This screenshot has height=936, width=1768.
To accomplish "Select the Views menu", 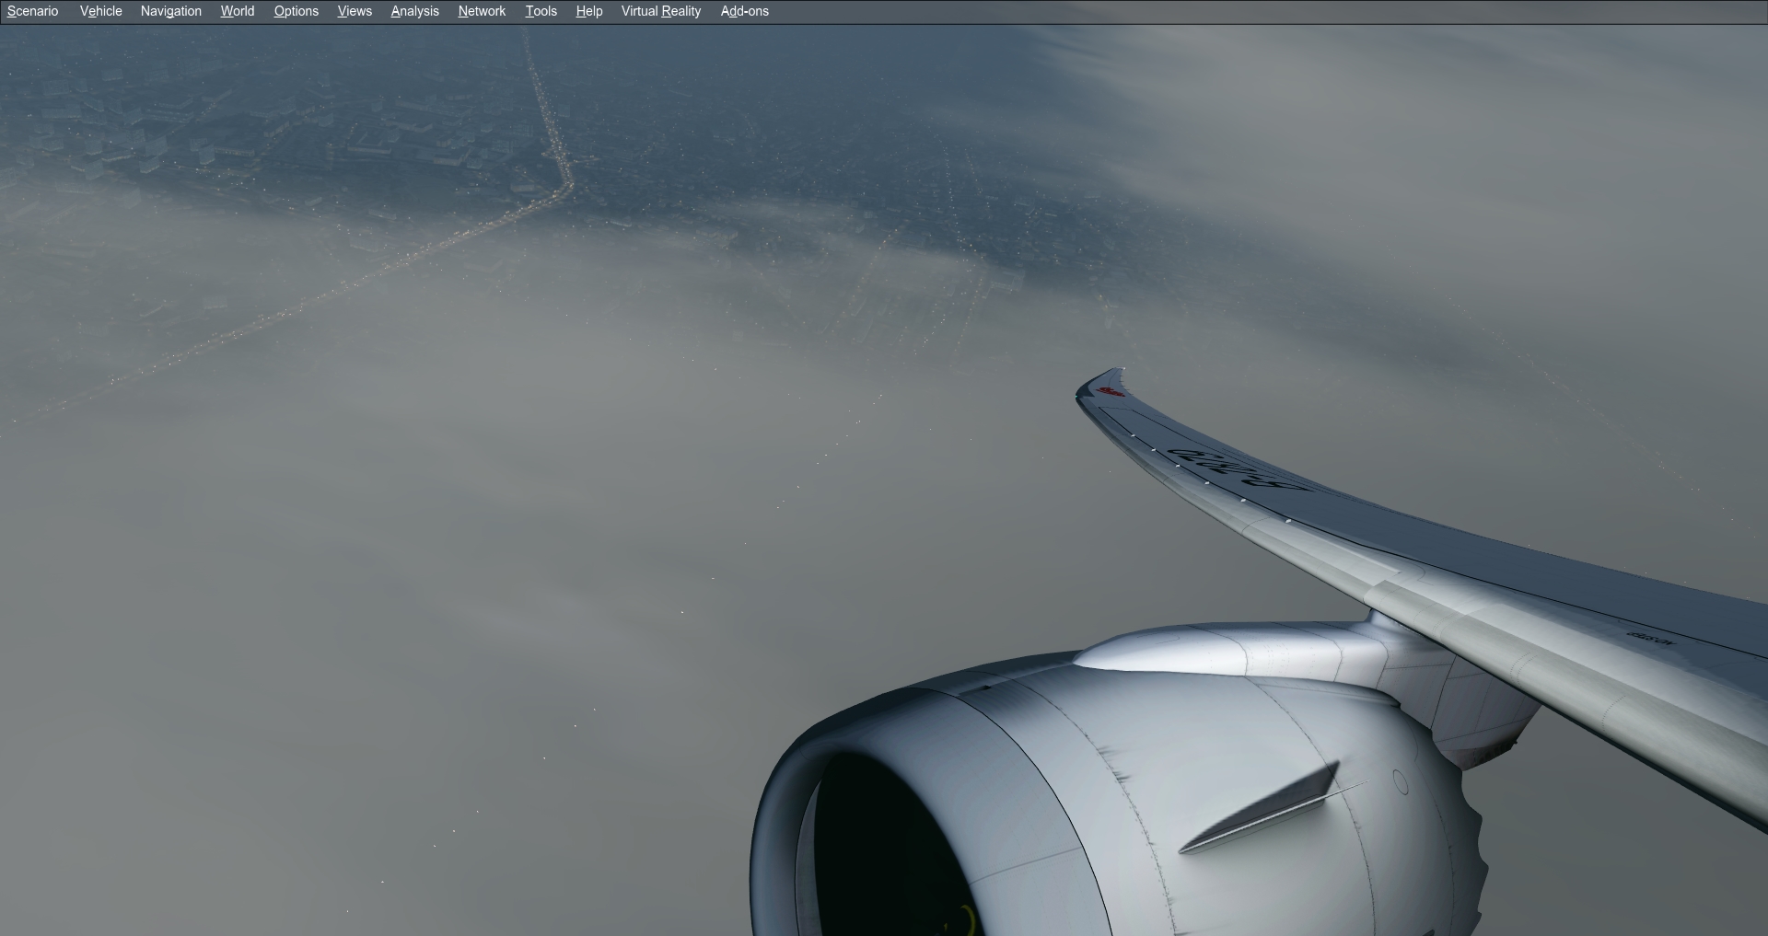I will coord(355,11).
